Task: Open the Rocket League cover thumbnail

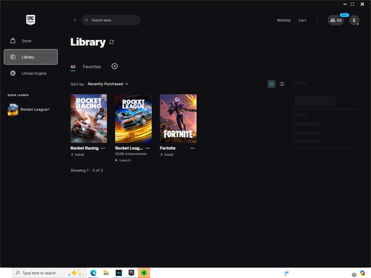Action: tap(134, 119)
